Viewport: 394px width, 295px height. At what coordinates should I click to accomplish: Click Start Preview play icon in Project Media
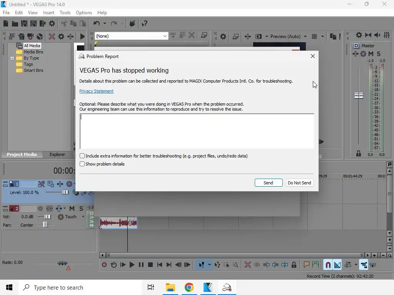click(82, 36)
